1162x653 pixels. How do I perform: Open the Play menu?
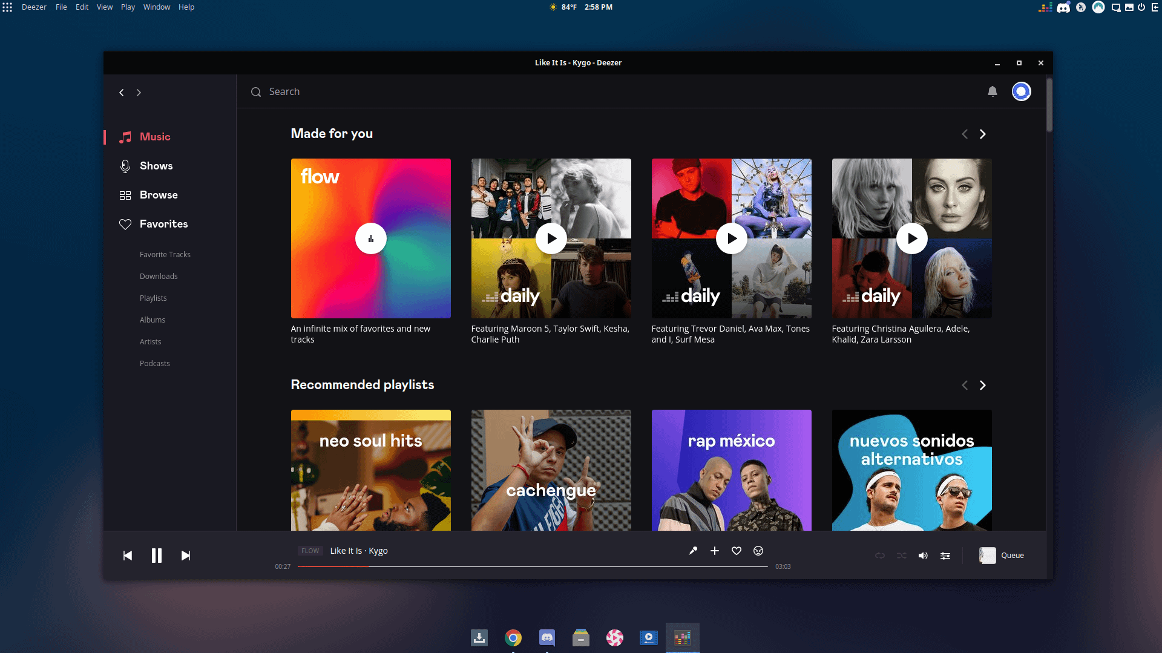[128, 7]
